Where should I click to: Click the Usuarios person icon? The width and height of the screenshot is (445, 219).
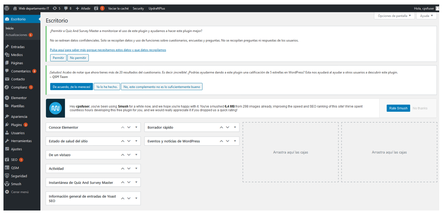[7, 133]
